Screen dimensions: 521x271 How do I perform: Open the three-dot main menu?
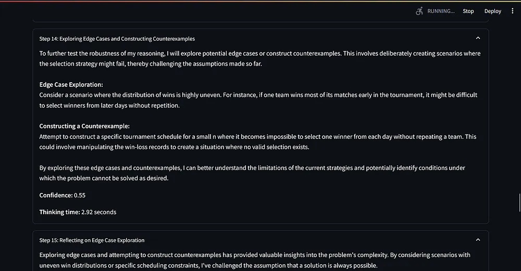(512, 11)
